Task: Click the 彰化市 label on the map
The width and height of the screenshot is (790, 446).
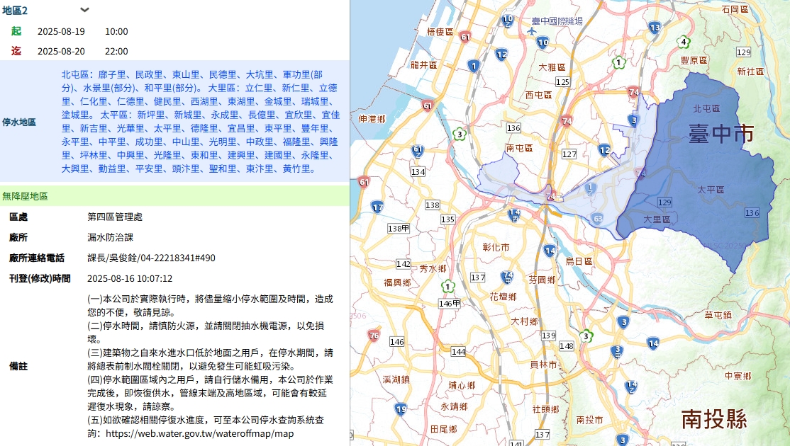Action: coord(496,247)
